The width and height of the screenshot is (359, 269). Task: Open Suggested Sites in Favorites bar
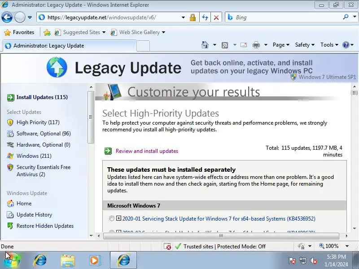(x=80, y=32)
